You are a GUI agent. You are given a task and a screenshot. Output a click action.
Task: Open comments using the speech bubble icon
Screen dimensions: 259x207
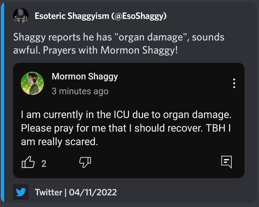click(226, 162)
